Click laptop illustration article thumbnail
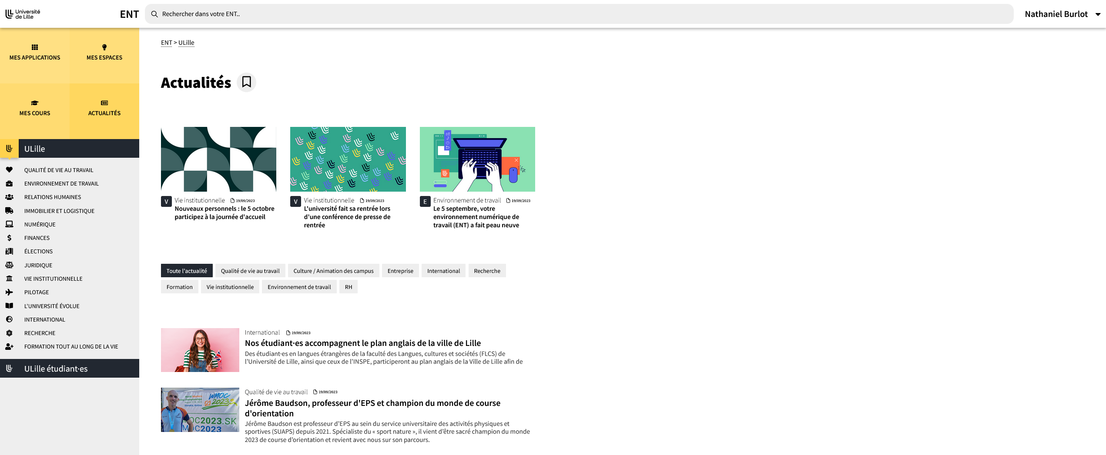The width and height of the screenshot is (1106, 455). (x=477, y=159)
